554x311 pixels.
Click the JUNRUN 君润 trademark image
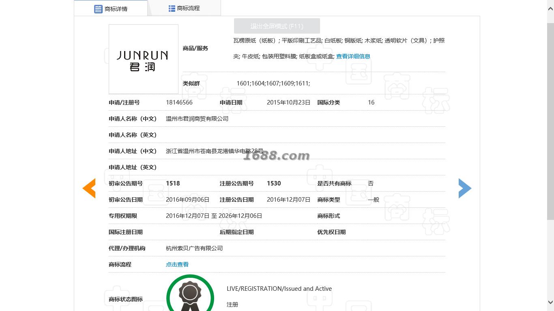click(x=144, y=59)
